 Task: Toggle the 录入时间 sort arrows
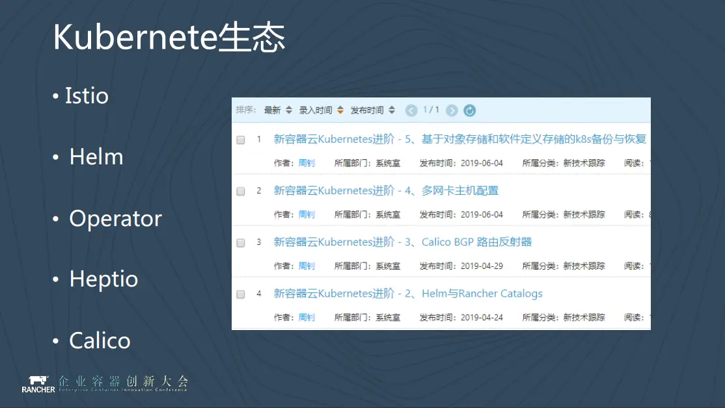[x=340, y=110]
